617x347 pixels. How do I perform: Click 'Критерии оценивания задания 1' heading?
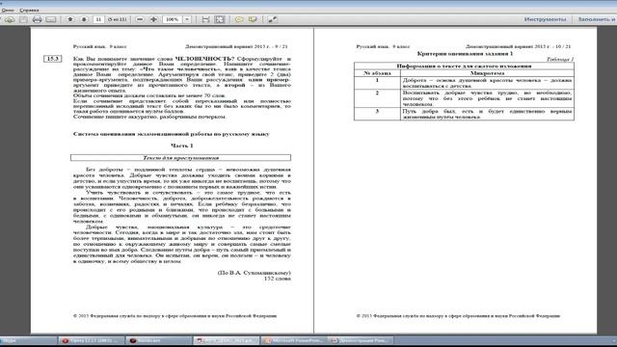[465, 53]
